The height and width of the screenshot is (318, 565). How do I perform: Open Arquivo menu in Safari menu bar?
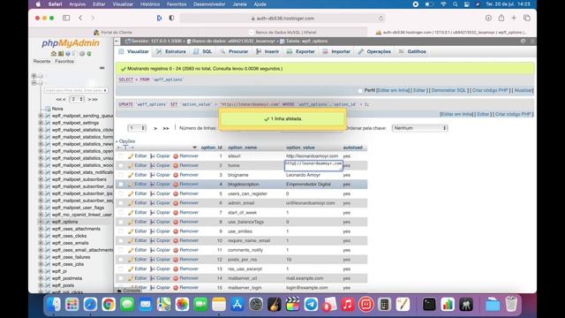(77, 4)
